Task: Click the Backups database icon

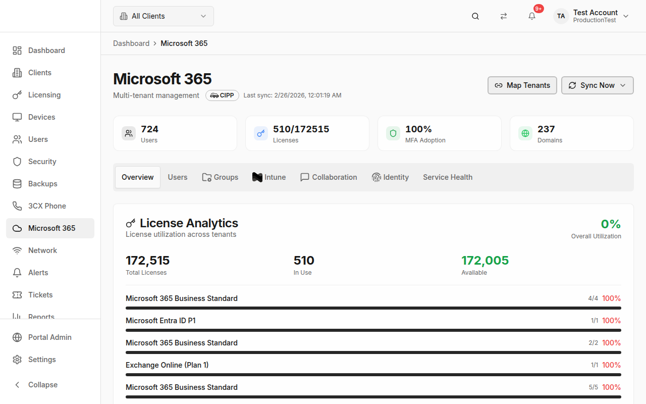Action: coord(17,184)
